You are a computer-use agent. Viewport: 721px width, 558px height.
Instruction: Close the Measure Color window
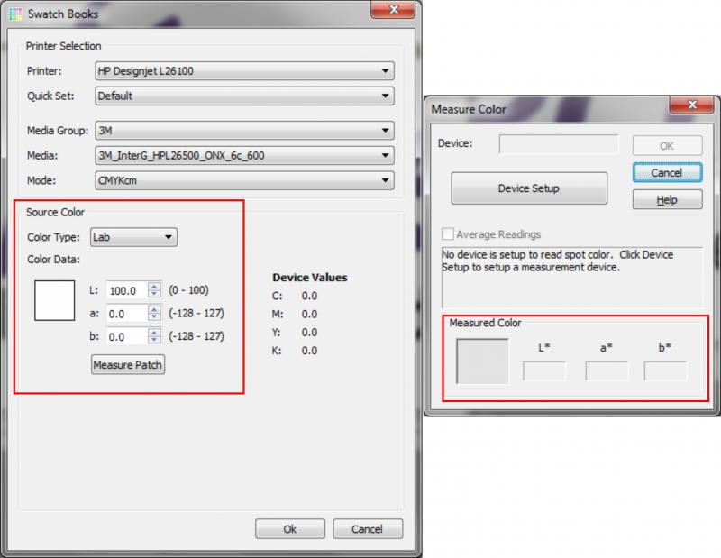click(x=692, y=105)
